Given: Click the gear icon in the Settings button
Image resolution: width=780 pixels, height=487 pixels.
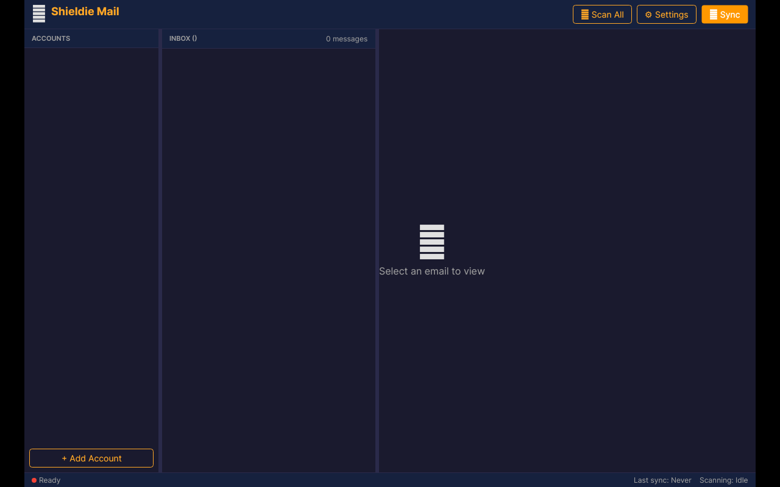Looking at the screenshot, I should click(647, 14).
